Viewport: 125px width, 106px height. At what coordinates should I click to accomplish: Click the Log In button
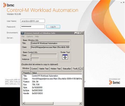(x=53, y=27)
